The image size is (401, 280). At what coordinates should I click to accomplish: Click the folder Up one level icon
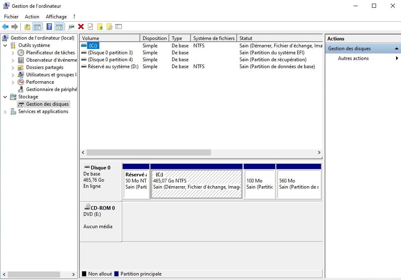27,27
